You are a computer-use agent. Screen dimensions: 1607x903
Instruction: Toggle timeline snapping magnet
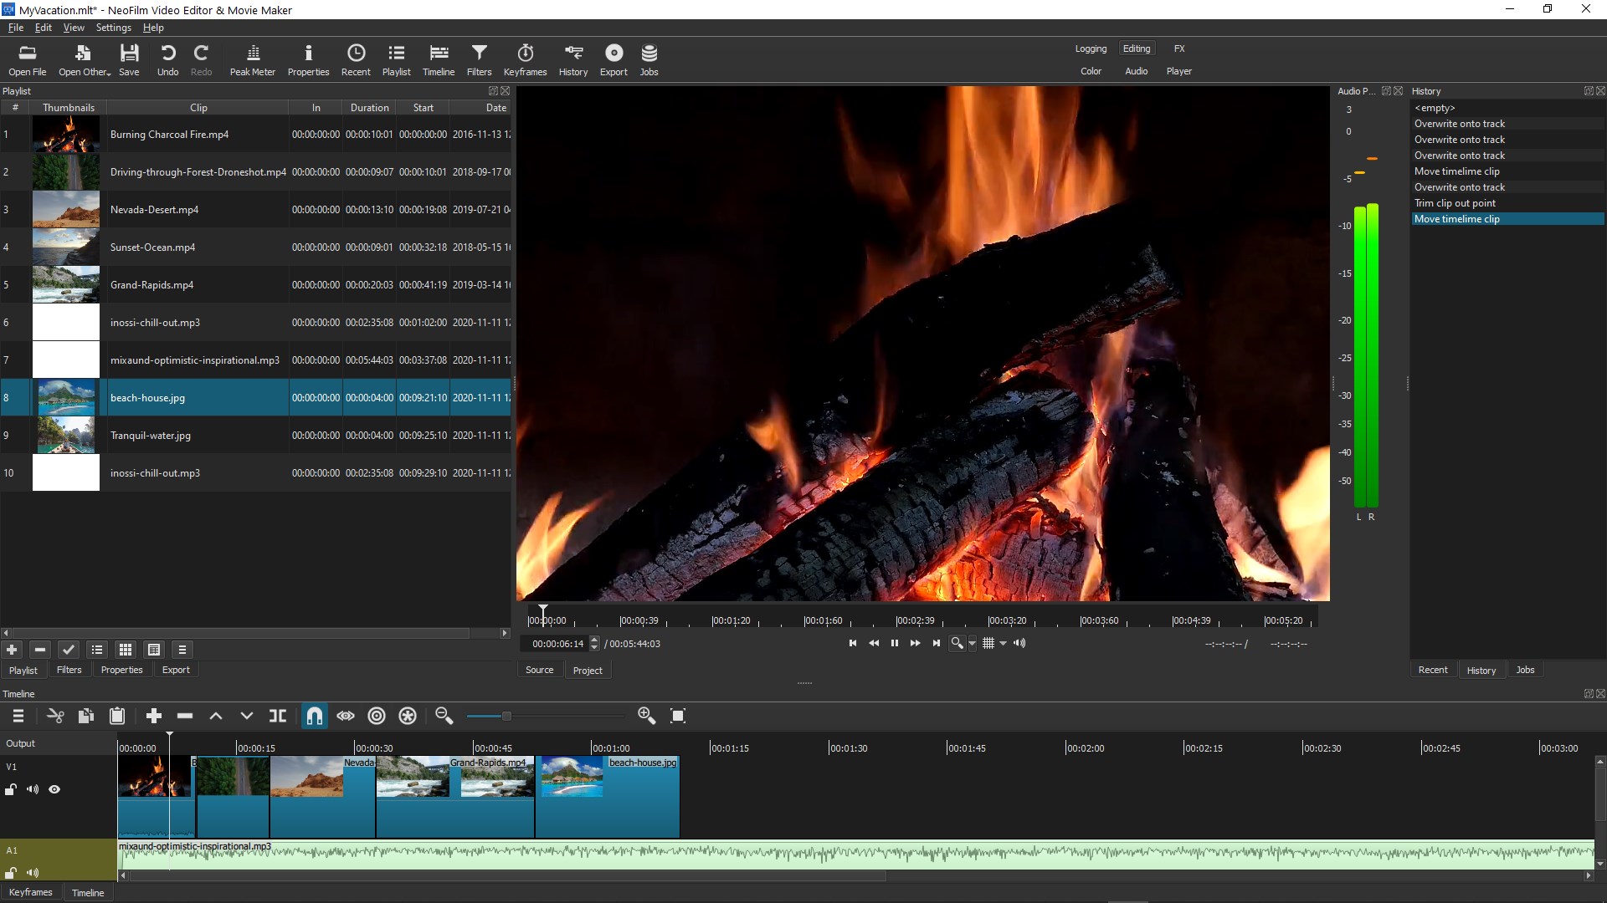314,716
